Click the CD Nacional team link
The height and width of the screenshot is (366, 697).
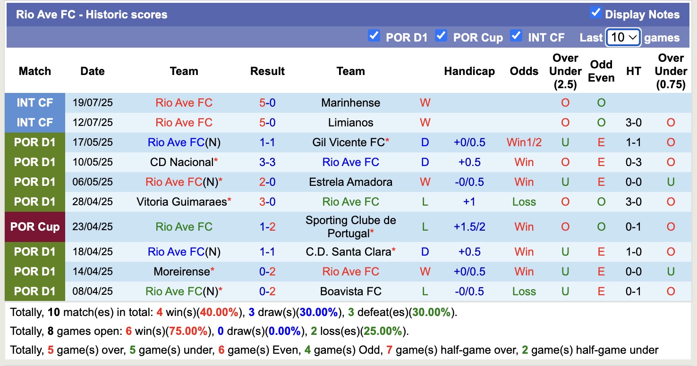click(x=182, y=162)
